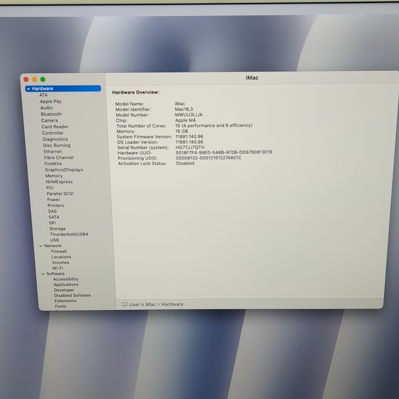Select Locations under Network
Viewport: 399px width, 399px height.
[61, 257]
